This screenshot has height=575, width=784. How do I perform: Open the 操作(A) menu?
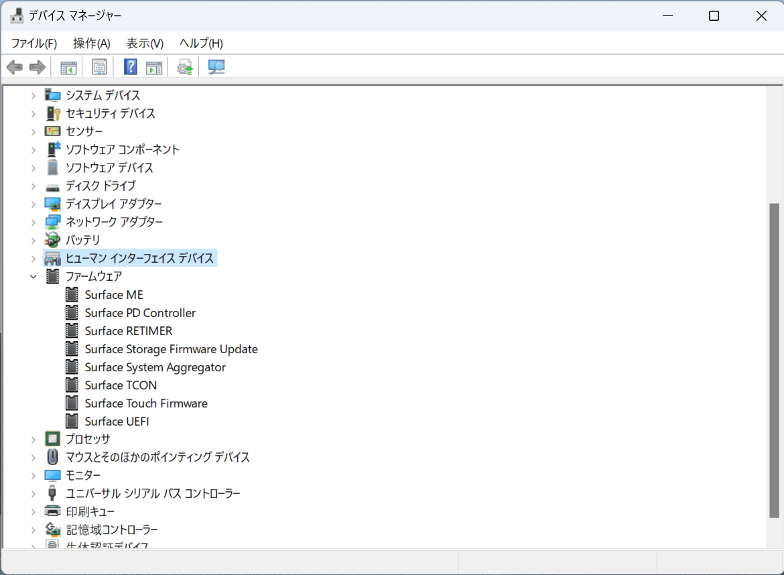pos(92,44)
